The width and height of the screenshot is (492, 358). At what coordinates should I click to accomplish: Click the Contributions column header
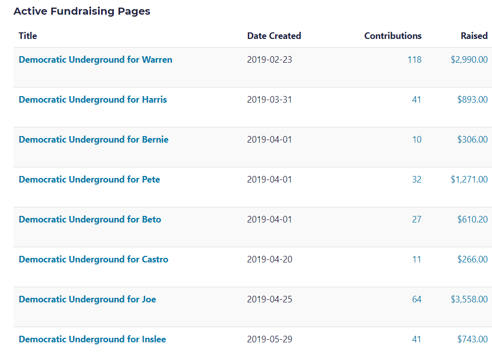click(392, 36)
